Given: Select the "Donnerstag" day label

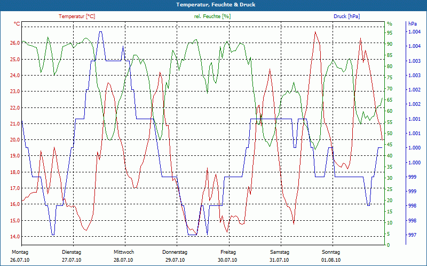Looking at the screenshot, I should click(175, 252).
